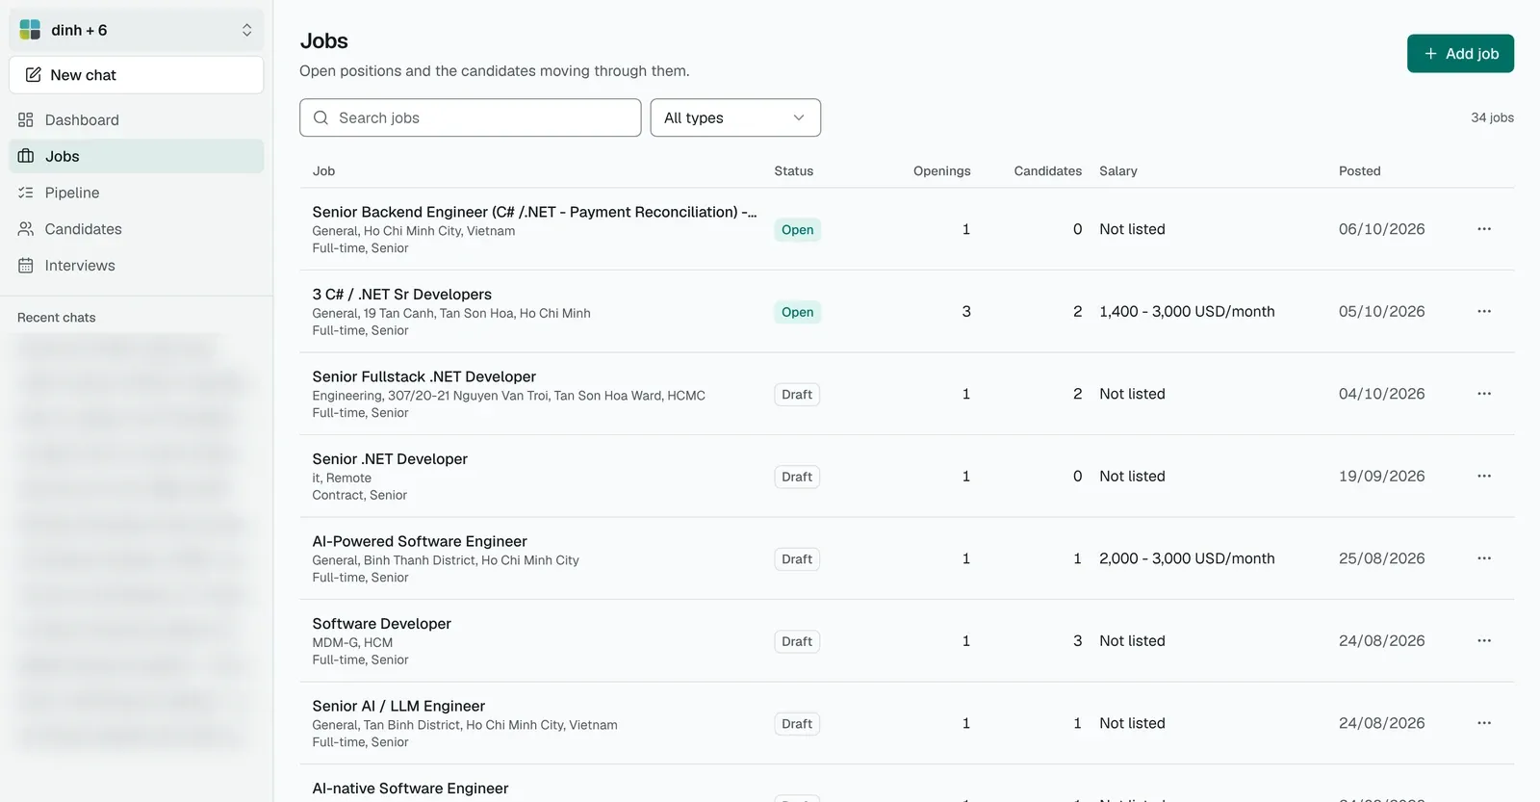Open the Senior .NET Developer job title

pyautogui.click(x=390, y=459)
